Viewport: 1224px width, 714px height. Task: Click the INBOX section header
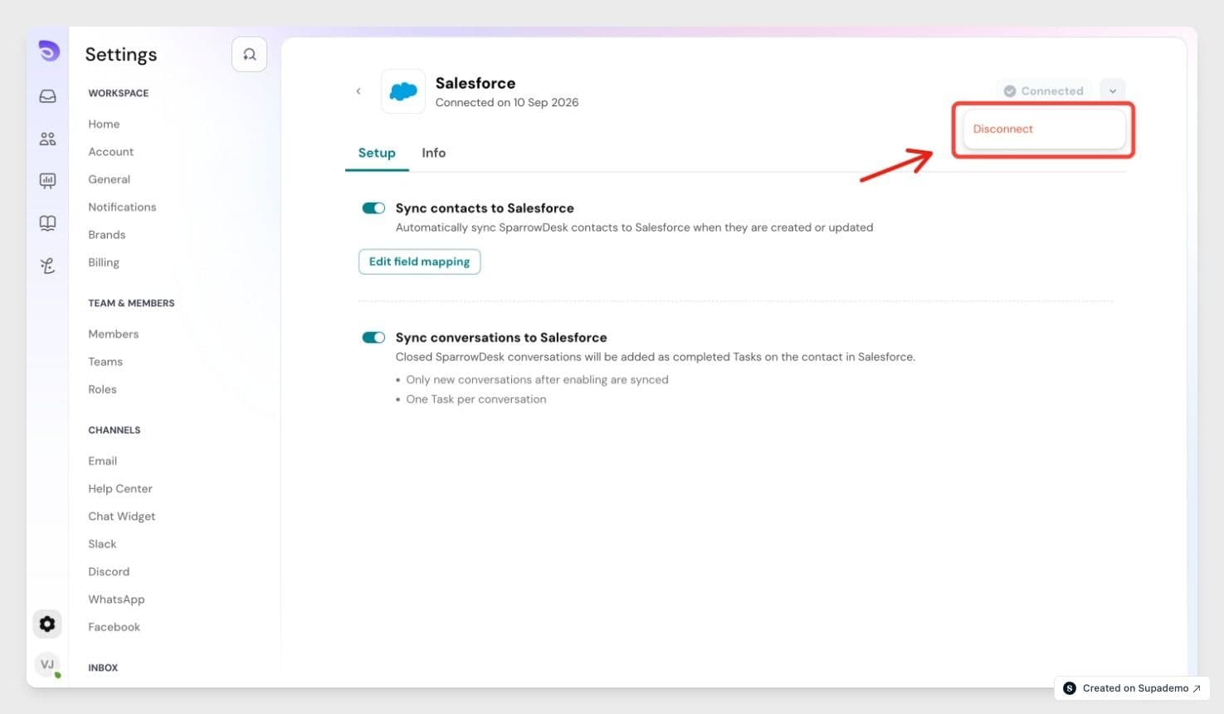[x=103, y=668]
